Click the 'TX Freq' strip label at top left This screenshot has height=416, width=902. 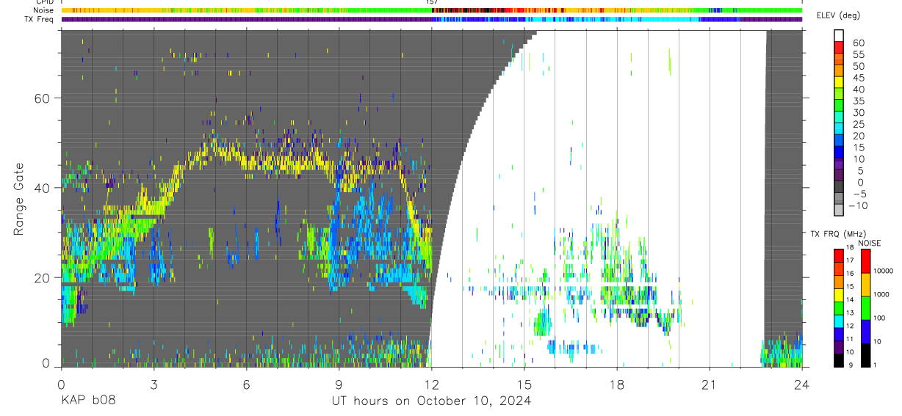(x=40, y=19)
